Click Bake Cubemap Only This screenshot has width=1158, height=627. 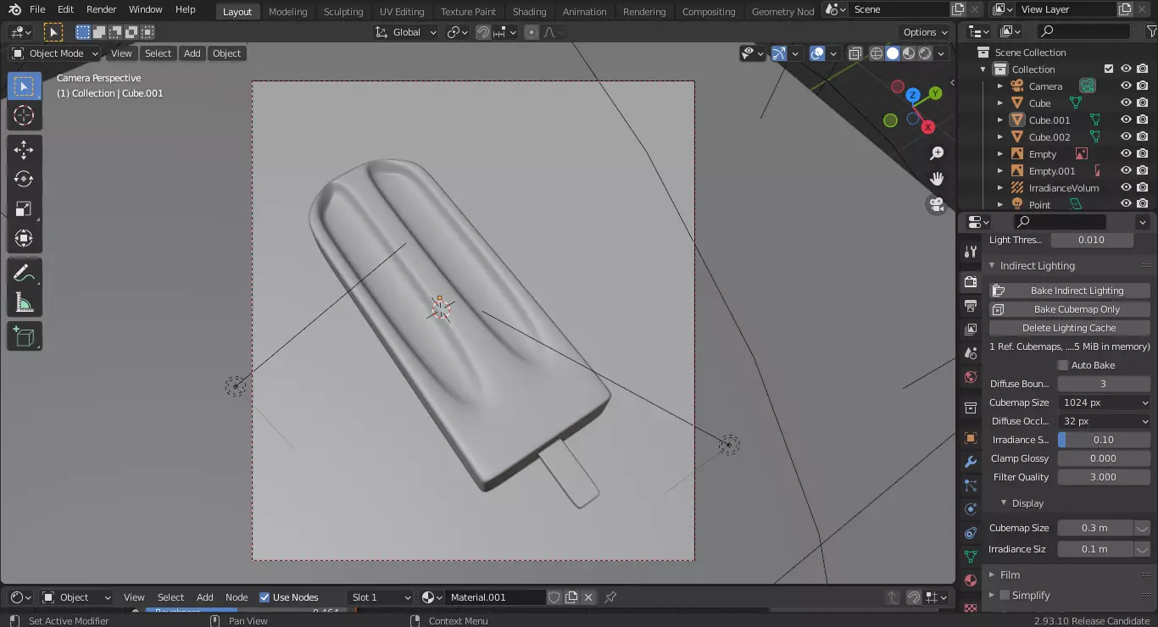[1070, 309]
